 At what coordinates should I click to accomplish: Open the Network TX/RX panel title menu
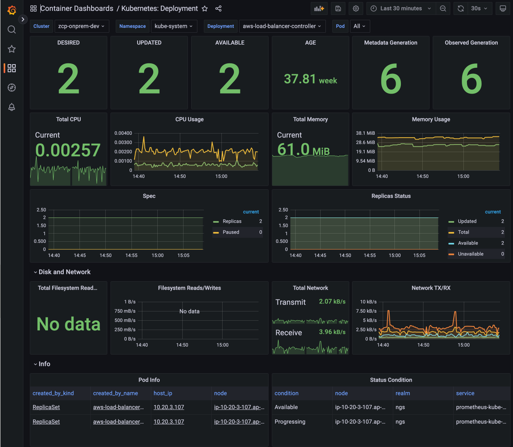point(431,288)
